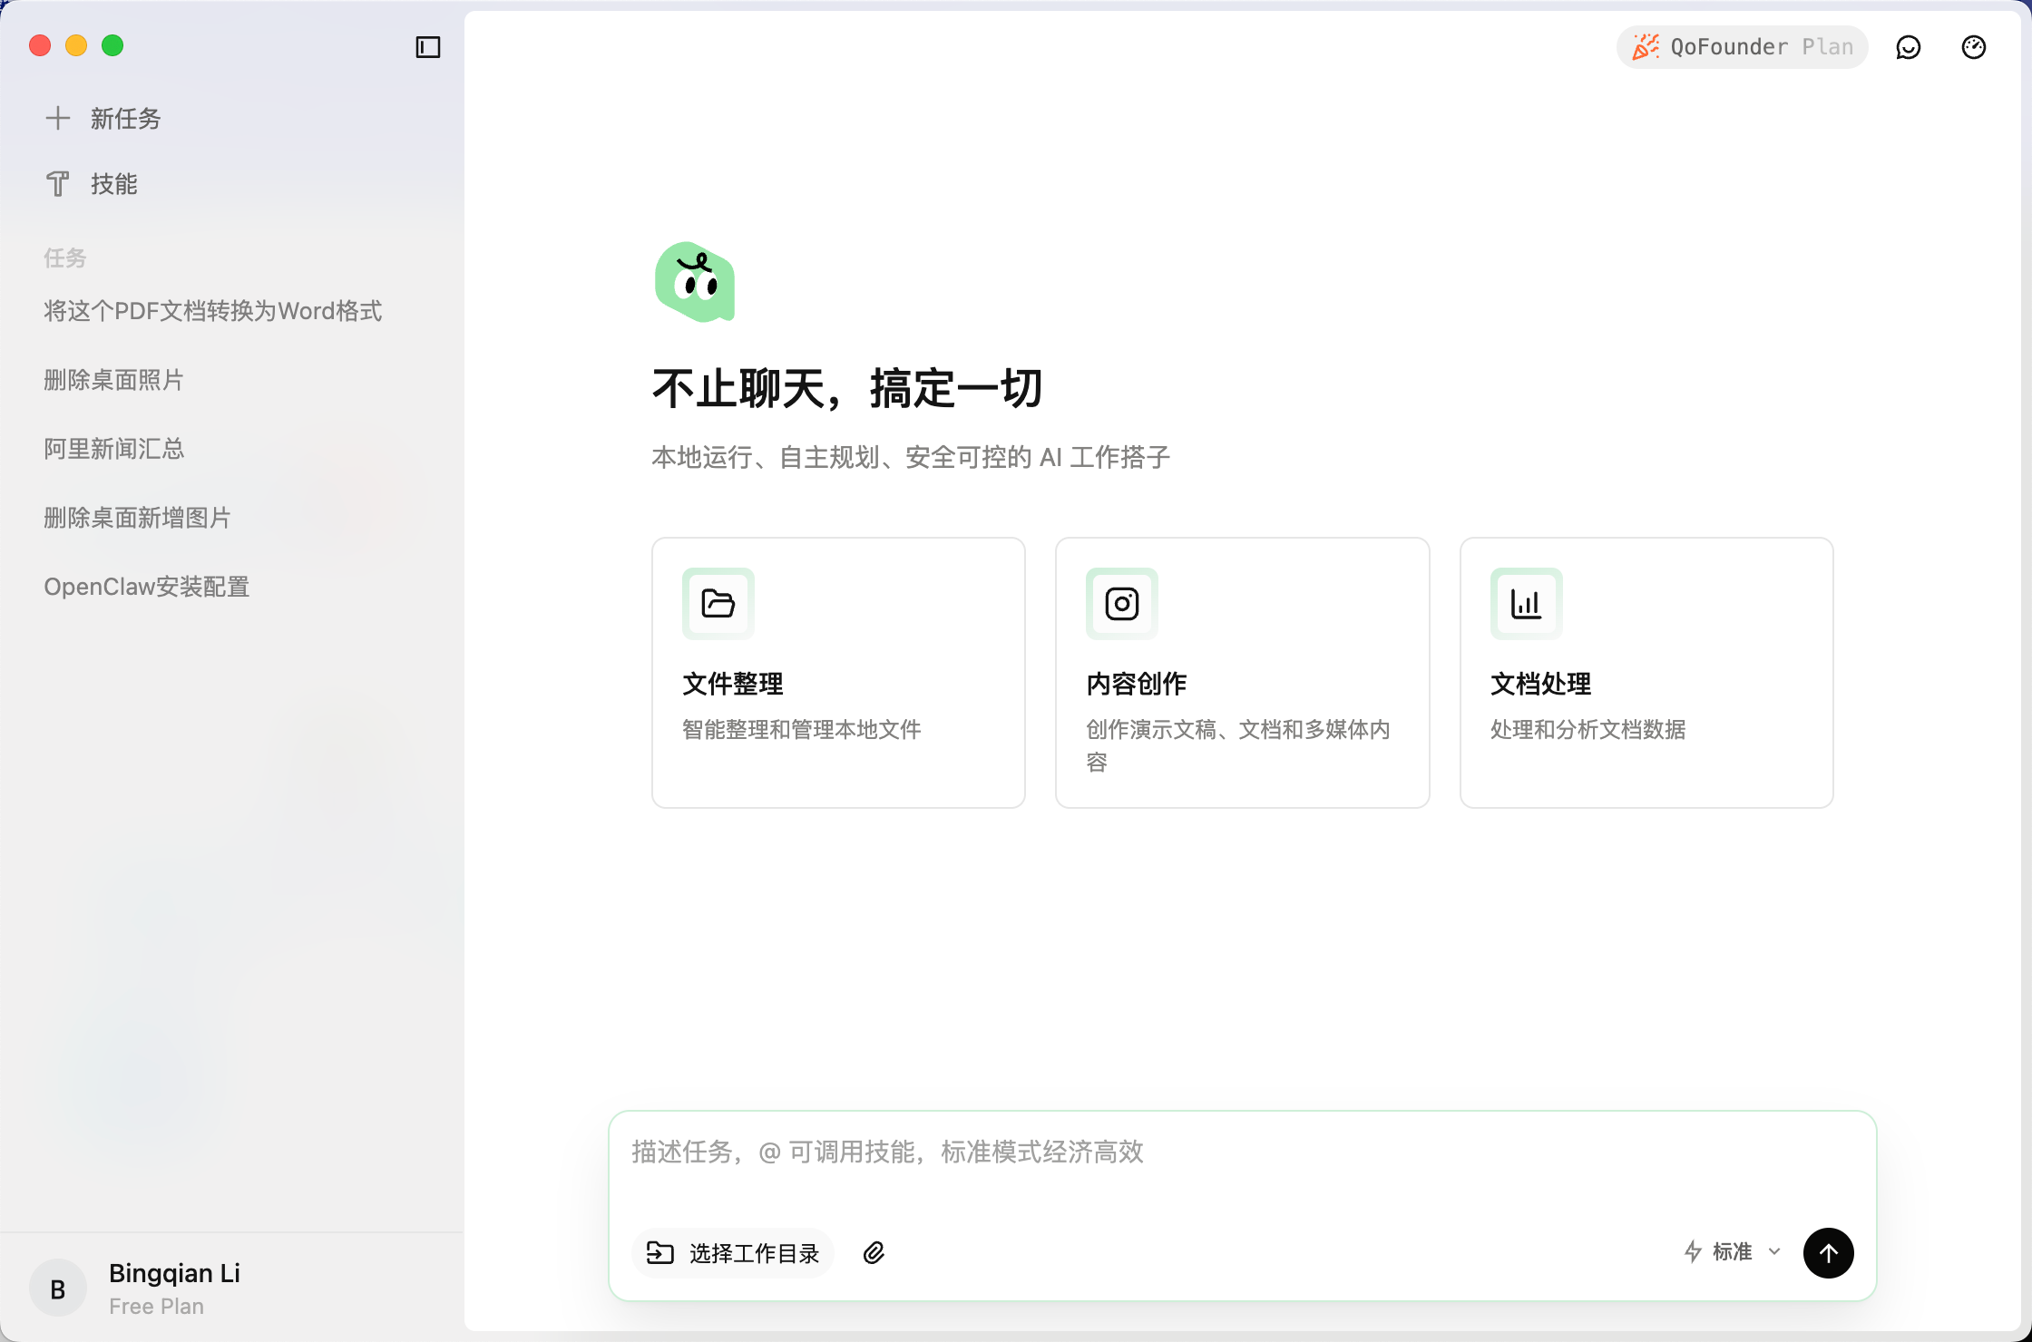Select the 内容创作 card title
2032x1342 pixels.
tap(1136, 684)
